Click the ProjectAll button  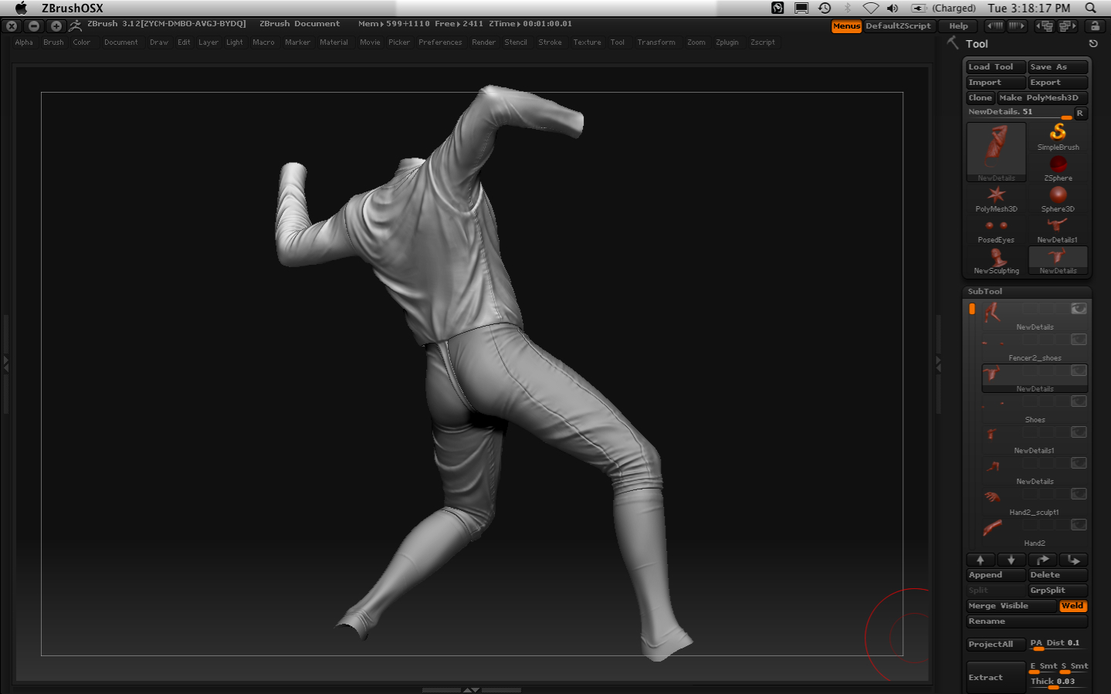point(996,644)
